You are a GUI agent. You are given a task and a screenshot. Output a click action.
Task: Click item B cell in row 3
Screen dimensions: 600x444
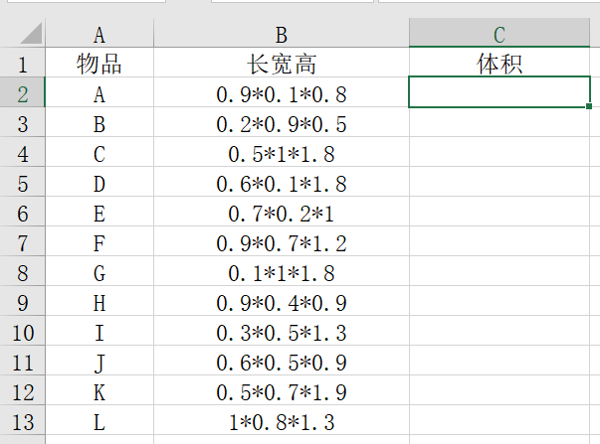coord(100,122)
